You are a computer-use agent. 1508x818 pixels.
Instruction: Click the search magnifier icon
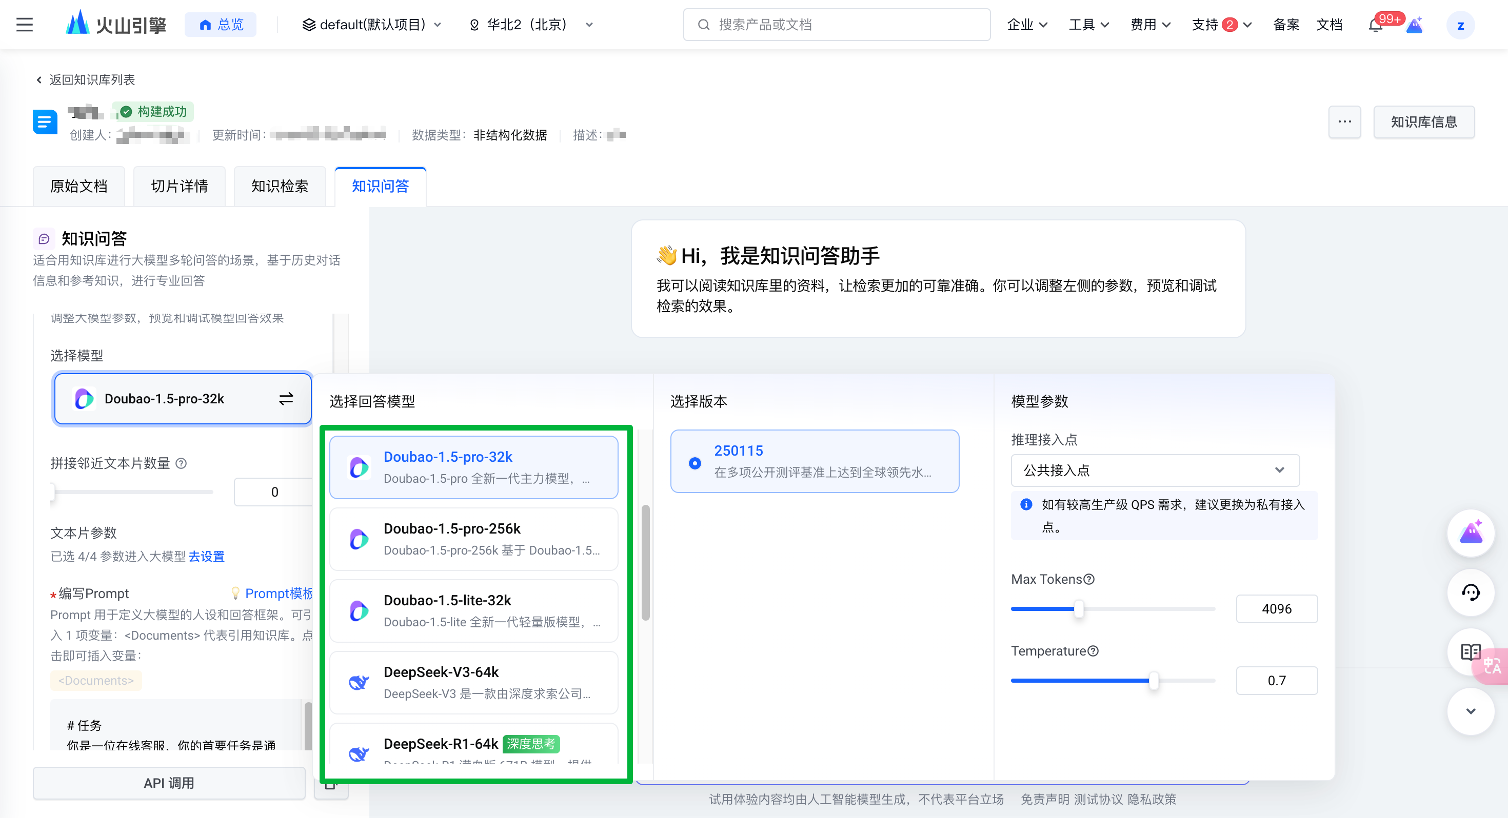[x=704, y=25]
